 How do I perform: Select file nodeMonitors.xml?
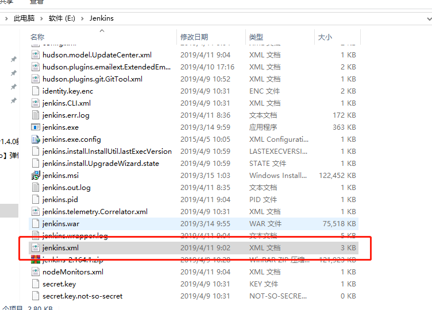coord(73,272)
